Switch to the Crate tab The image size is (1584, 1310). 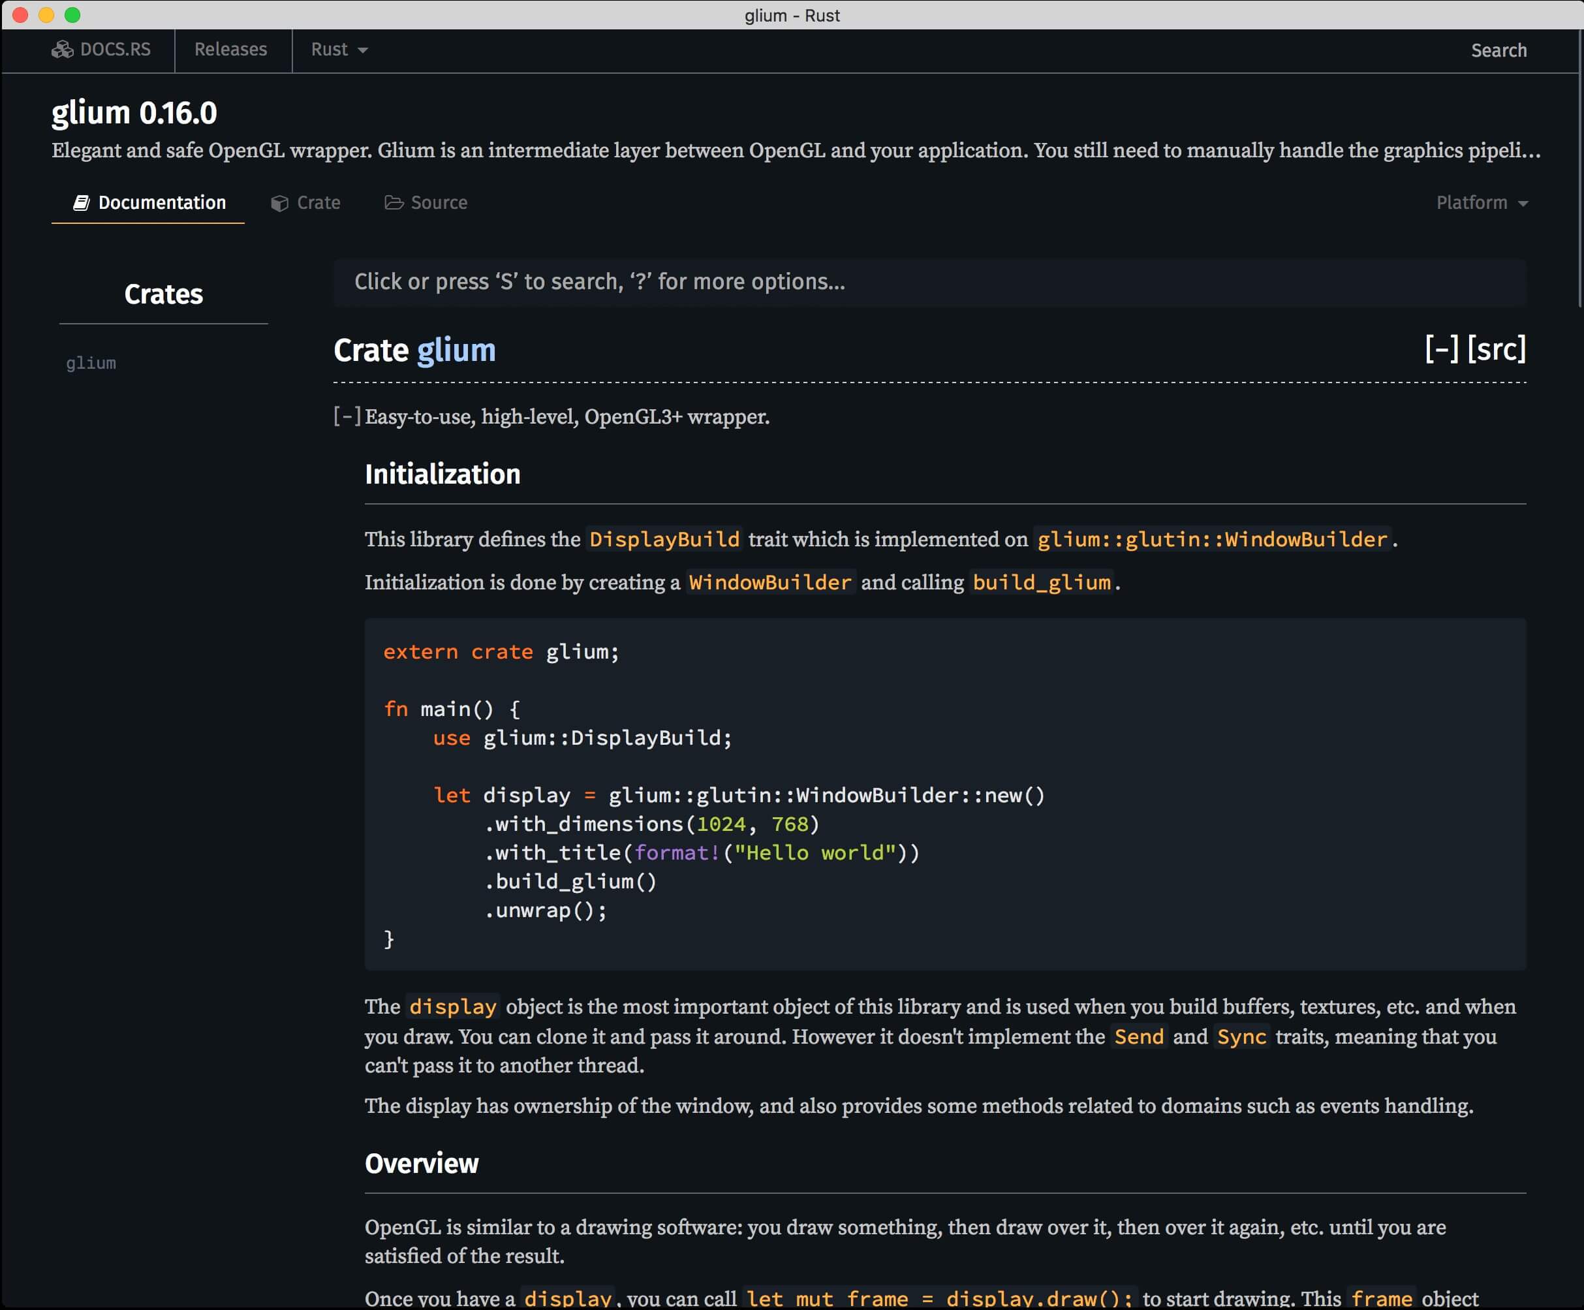tap(318, 203)
